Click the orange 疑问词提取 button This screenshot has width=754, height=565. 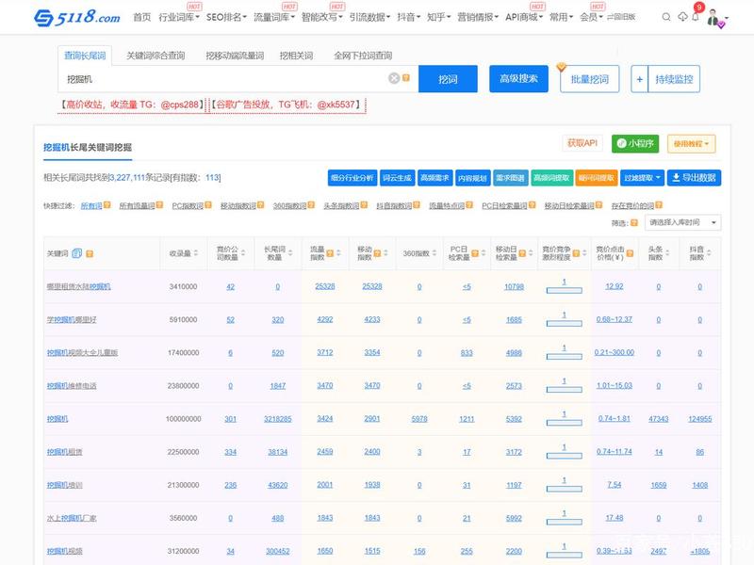596,178
